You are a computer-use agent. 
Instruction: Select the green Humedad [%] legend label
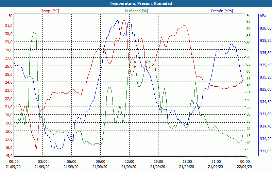coord(137,11)
